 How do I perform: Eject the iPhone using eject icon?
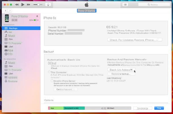pyautogui.click(x=37, y=16)
